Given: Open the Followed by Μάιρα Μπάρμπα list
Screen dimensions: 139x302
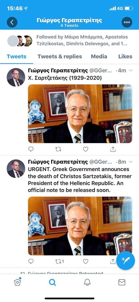Looking at the screenshot, I should click(x=67, y=40).
